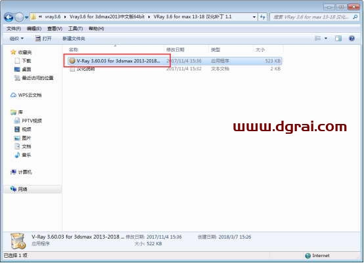Open the 视频 library

[26, 129]
